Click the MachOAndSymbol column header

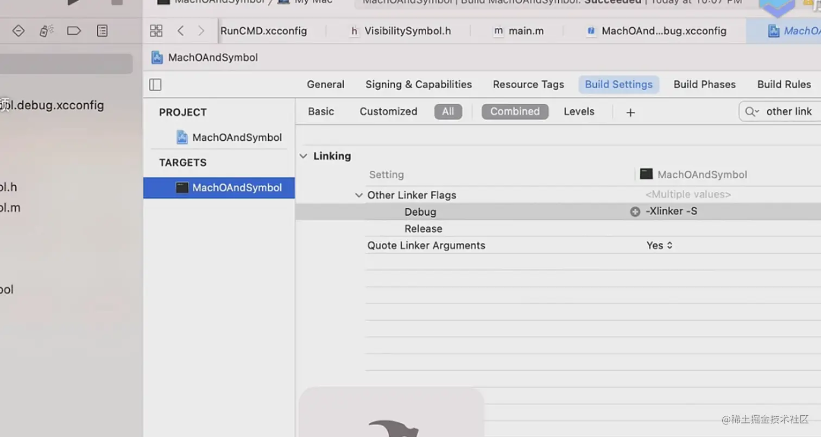[694, 174]
